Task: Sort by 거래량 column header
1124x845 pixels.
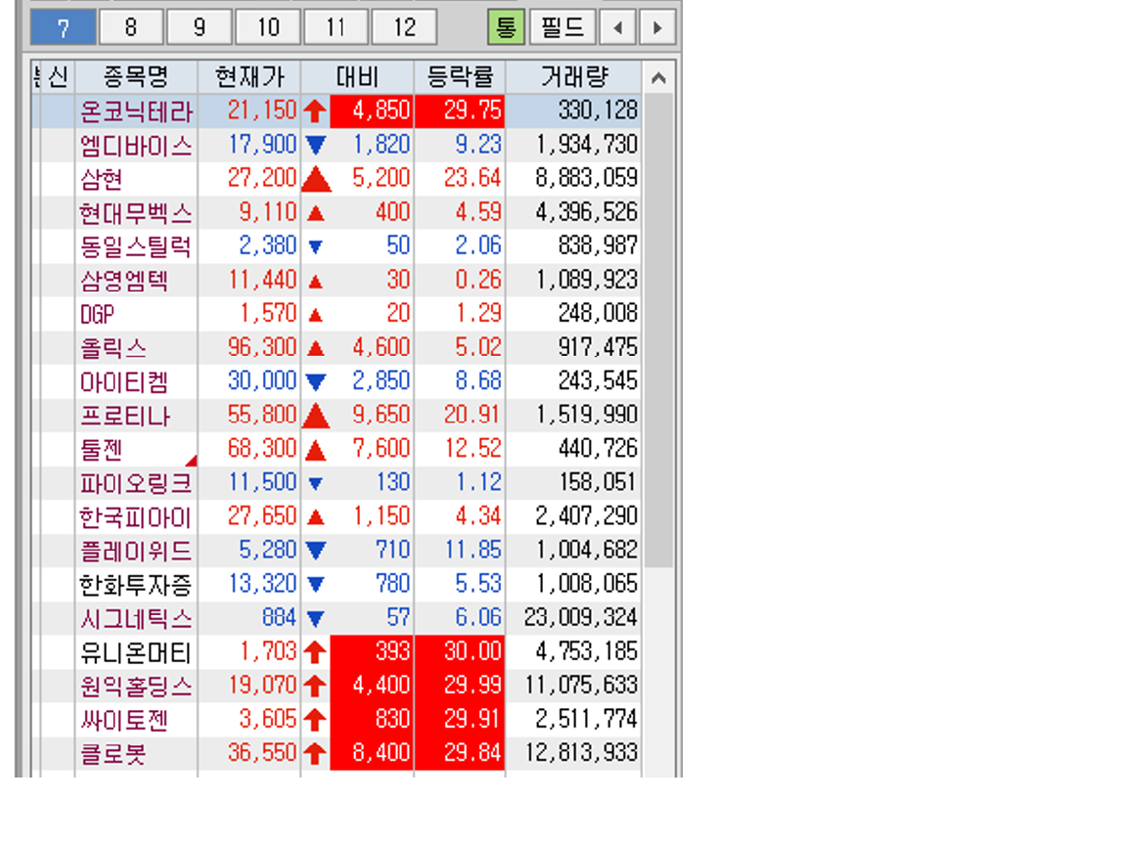Action: [573, 76]
